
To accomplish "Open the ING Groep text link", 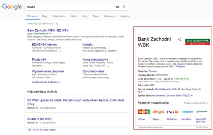I will [172, 119].
